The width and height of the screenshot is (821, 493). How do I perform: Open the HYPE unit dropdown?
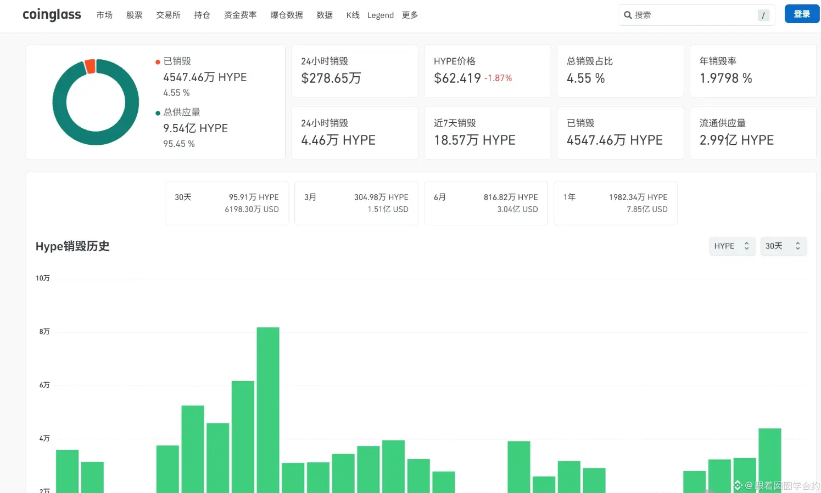click(732, 246)
